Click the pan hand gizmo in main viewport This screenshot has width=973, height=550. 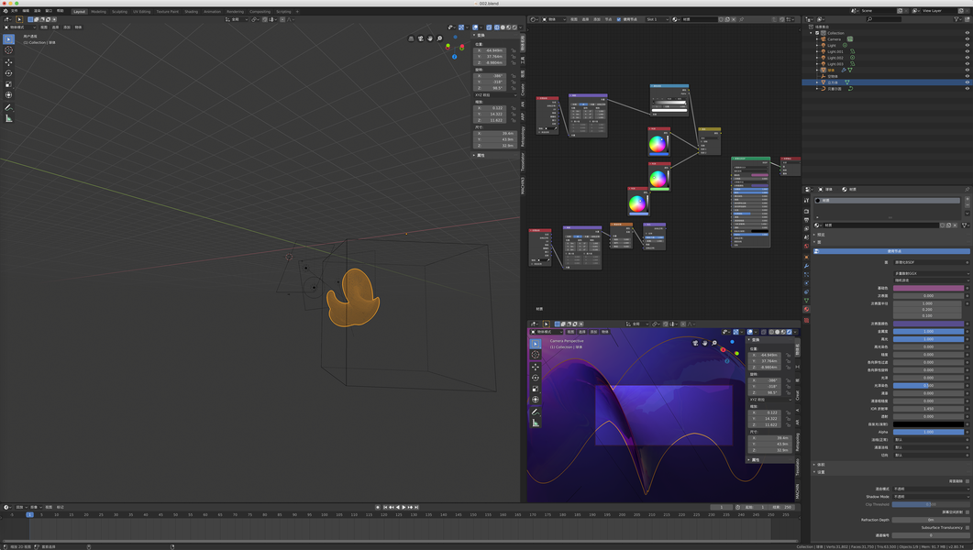coord(430,38)
